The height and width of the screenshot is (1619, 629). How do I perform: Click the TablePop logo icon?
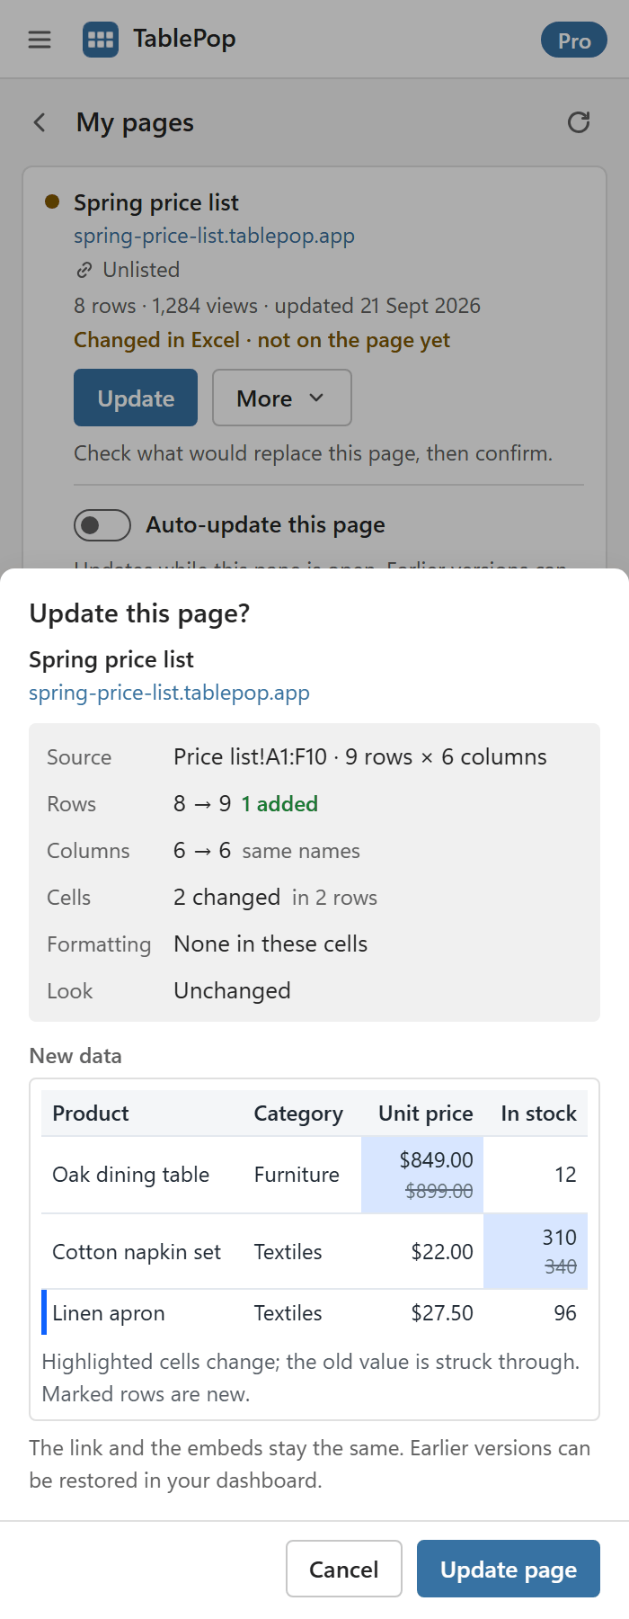point(101,40)
